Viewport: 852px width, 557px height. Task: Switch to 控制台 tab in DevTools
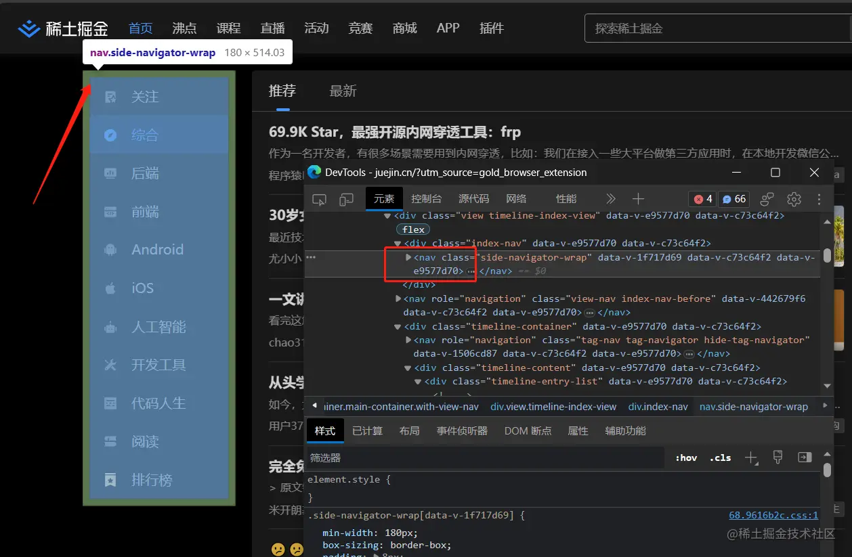pos(427,199)
